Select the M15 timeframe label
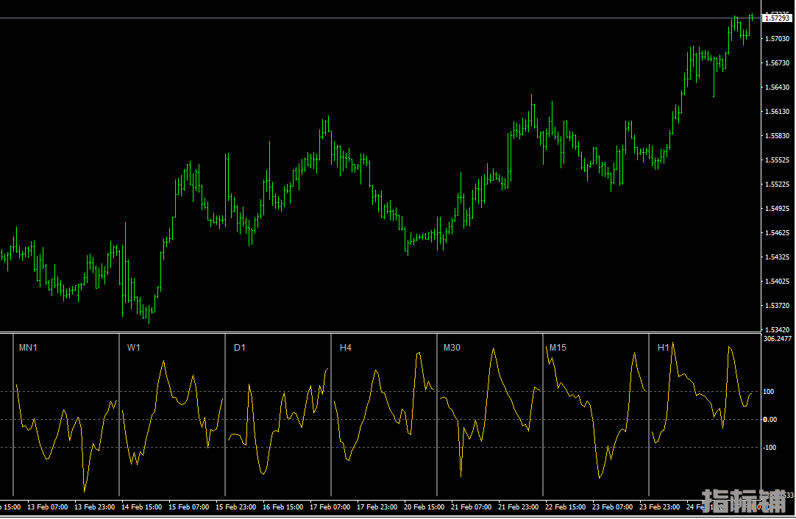The width and height of the screenshot is (796, 519). (x=558, y=347)
